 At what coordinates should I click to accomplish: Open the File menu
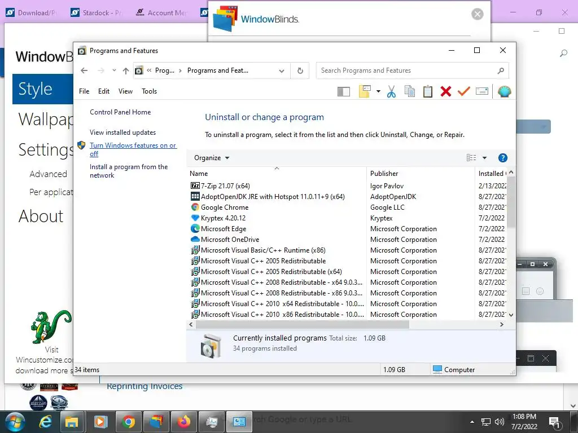tap(84, 91)
